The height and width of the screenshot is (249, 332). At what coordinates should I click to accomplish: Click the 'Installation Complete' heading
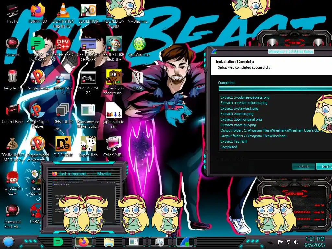pos(235,62)
